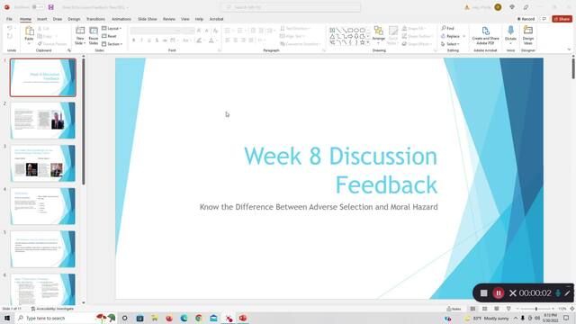Click the Paste clipboard icon
Image resolution: width=576 pixels, height=324 pixels.
29,31
